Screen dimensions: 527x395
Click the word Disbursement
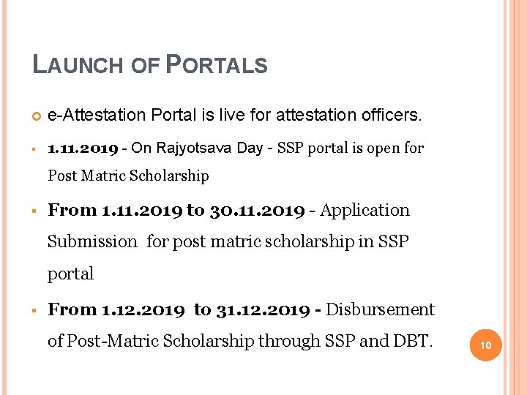(x=380, y=309)
